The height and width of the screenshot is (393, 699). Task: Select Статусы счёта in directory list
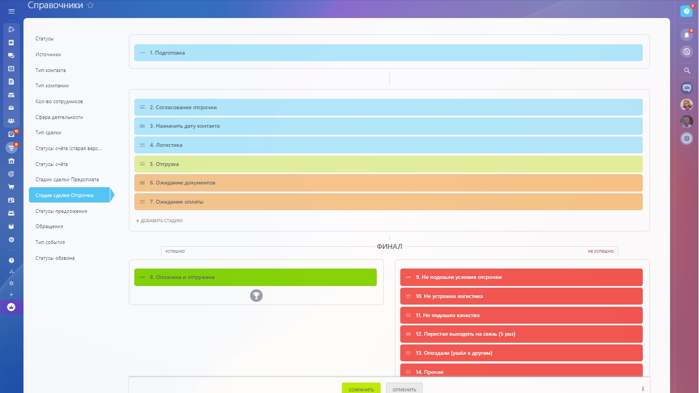coord(51,164)
